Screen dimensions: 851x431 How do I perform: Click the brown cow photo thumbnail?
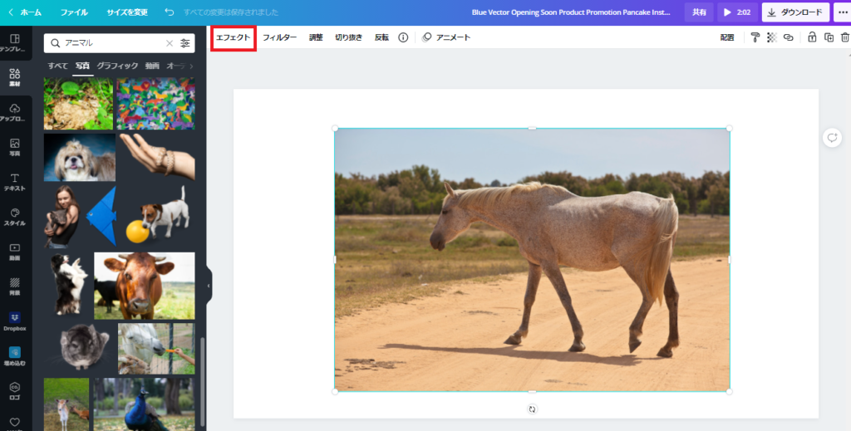pyautogui.click(x=144, y=285)
